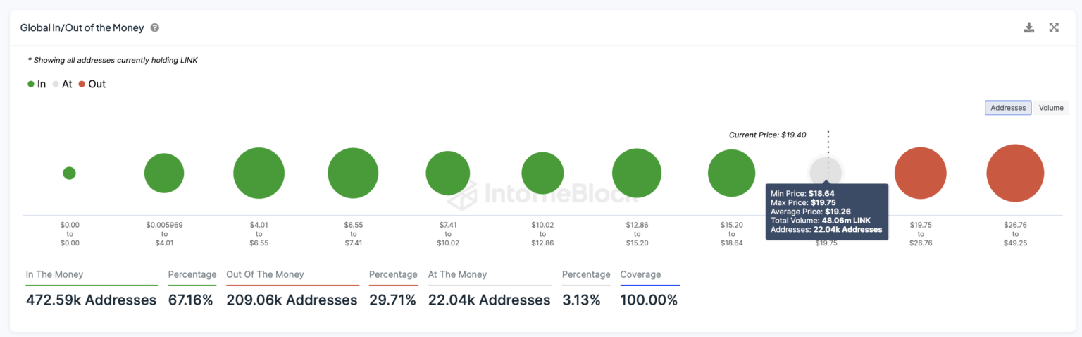
Task: Switch to the Volume view tab
Action: (1050, 108)
